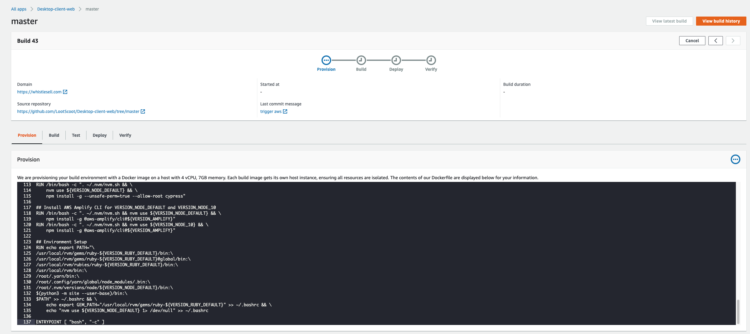This screenshot has width=750, height=334.
Task: Open the trigger aws commit link
Action: click(271, 111)
